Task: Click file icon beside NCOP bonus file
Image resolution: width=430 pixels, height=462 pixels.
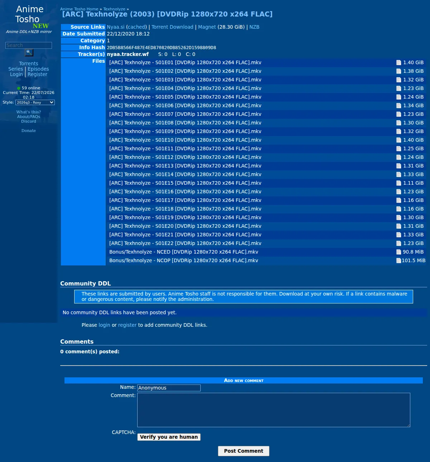Action: click(x=398, y=260)
